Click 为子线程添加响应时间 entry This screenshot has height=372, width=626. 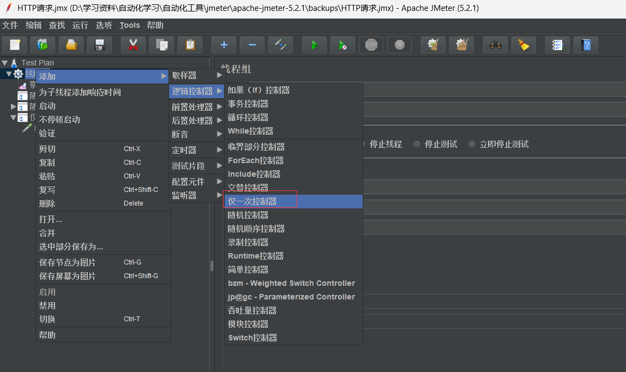point(104,92)
